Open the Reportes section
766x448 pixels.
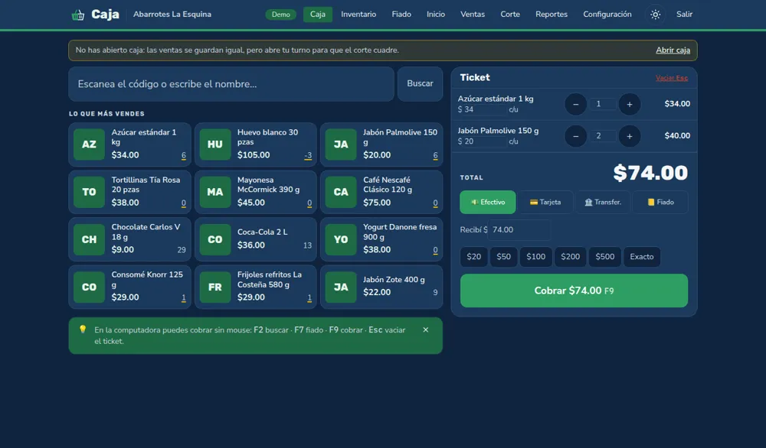click(x=551, y=15)
